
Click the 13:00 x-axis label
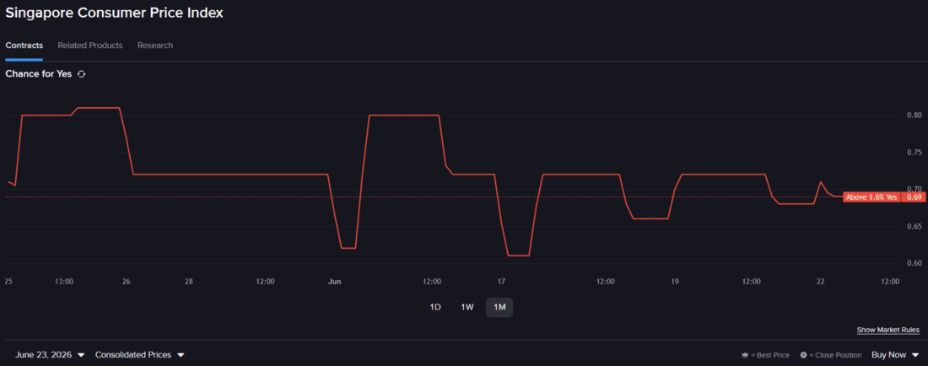point(64,282)
